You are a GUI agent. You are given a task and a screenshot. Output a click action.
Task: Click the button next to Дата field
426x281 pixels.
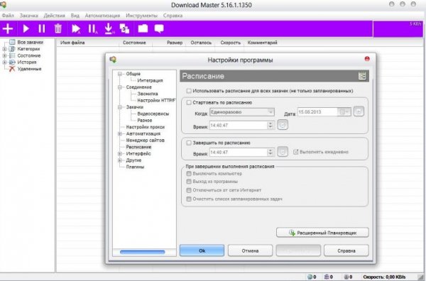(359, 111)
